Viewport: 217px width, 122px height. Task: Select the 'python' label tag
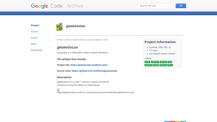point(148,65)
